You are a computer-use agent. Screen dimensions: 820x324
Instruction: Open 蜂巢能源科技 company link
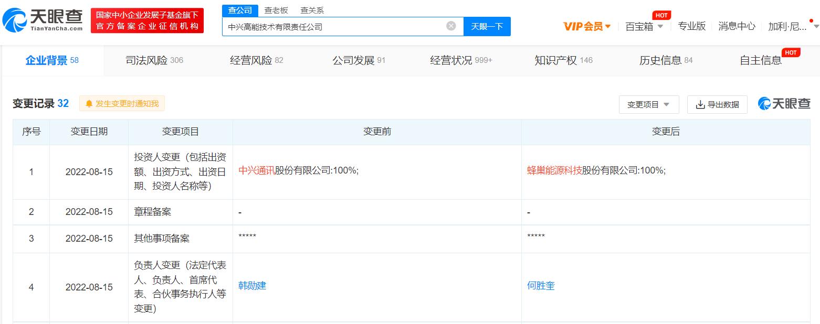[554, 170]
